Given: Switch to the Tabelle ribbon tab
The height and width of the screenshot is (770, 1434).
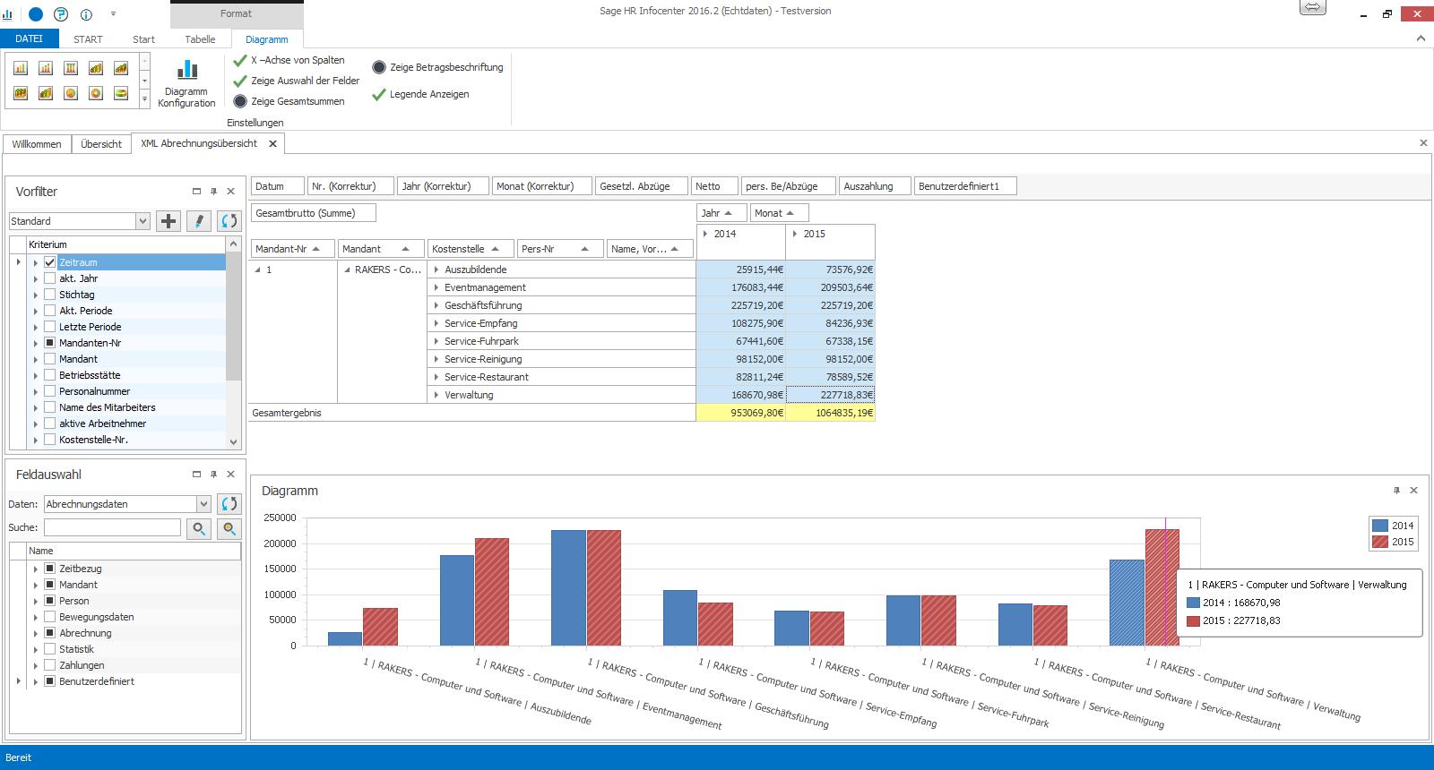Looking at the screenshot, I should tap(200, 39).
